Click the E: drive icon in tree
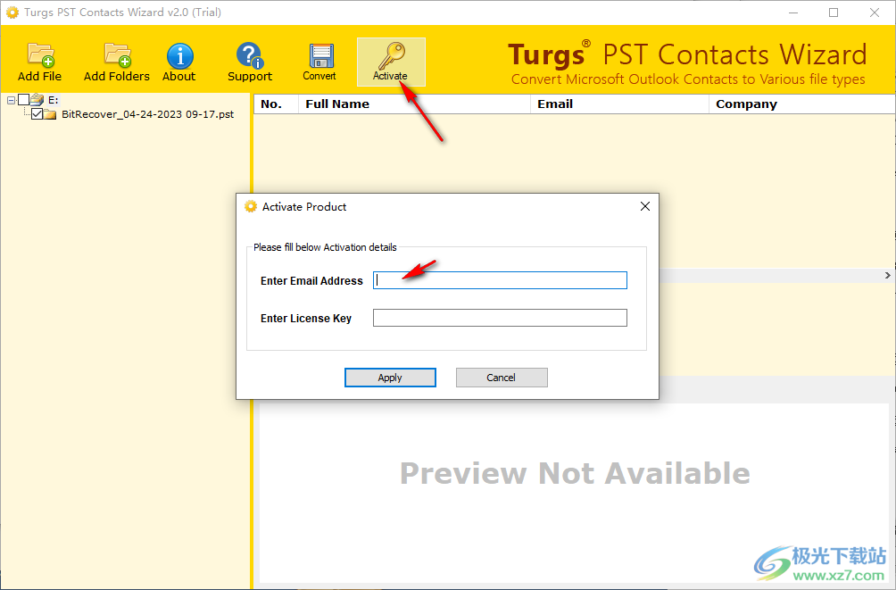896x590 pixels. coord(37,100)
